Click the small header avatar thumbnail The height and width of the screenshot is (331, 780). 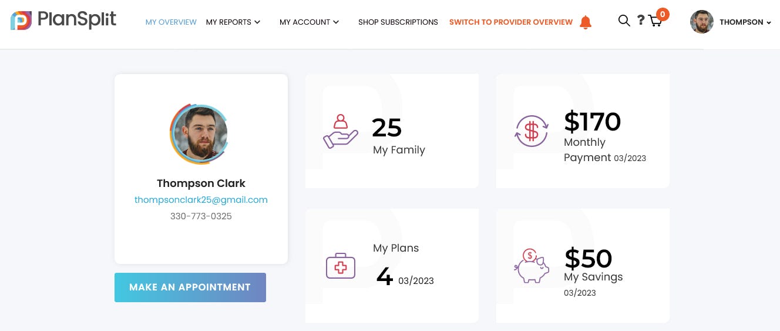(702, 22)
